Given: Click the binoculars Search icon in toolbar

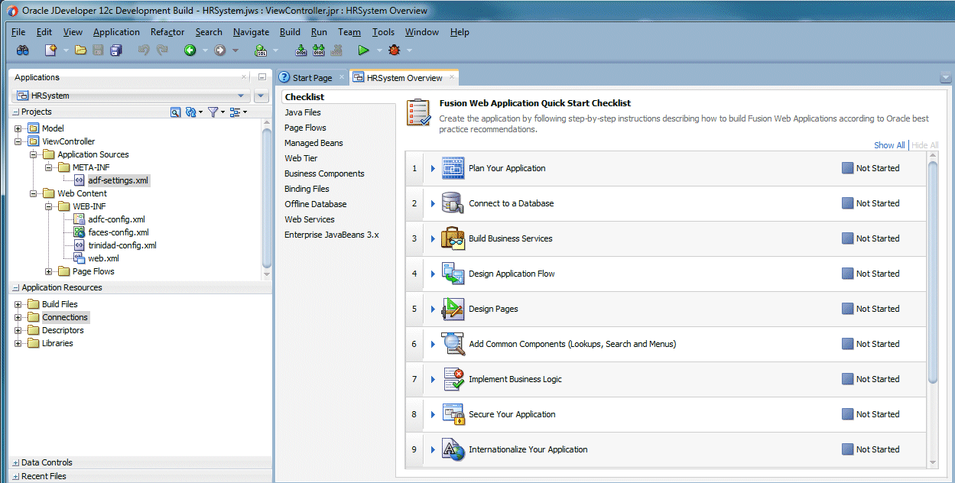Looking at the screenshot, I should click(23, 50).
